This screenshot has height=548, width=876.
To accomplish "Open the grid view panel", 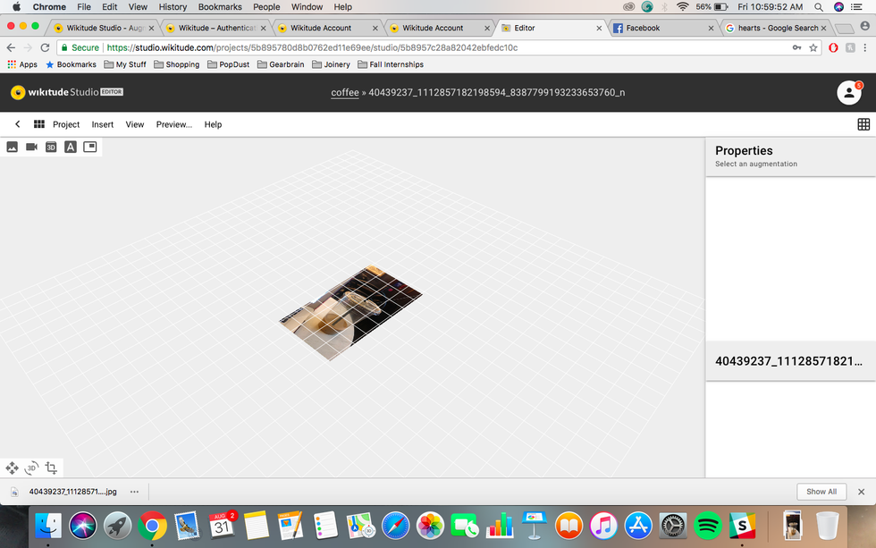I will click(x=863, y=124).
